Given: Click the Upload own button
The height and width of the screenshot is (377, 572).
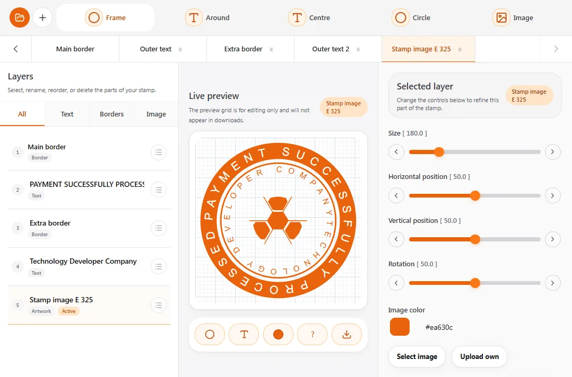Looking at the screenshot, I should (479, 357).
